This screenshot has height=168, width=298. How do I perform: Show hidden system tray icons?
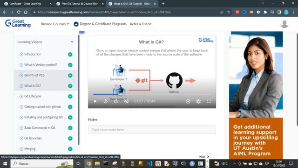coord(234,164)
